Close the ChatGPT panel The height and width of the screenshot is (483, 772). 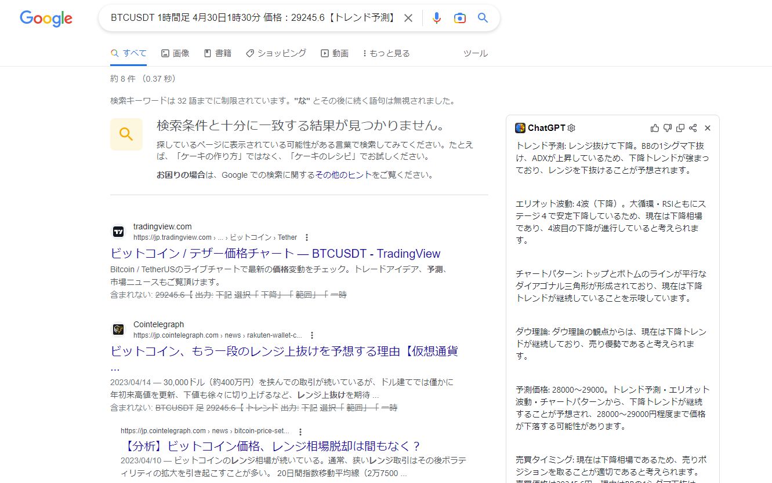(x=708, y=128)
